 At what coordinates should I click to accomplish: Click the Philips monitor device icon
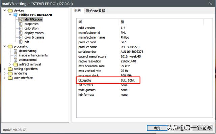[16, 15]
